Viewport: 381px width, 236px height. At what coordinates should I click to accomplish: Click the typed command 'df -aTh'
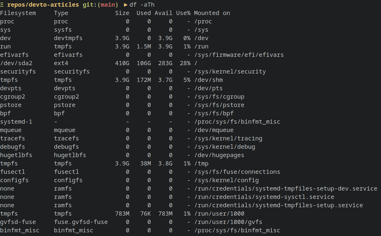(142, 5)
